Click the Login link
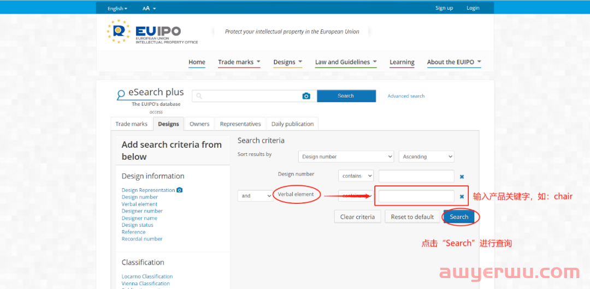590x289 pixels. point(473,8)
